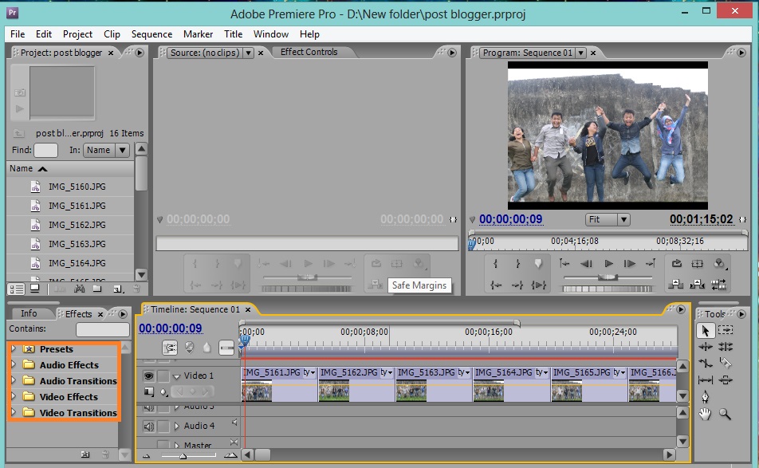Create new custom bin in Effects panel
This screenshot has height=468, width=759.
[85, 454]
